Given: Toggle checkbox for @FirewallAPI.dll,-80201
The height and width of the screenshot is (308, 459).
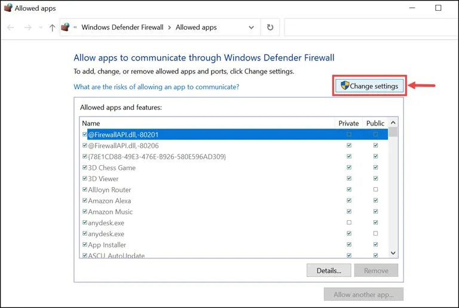Looking at the screenshot, I should (x=85, y=134).
